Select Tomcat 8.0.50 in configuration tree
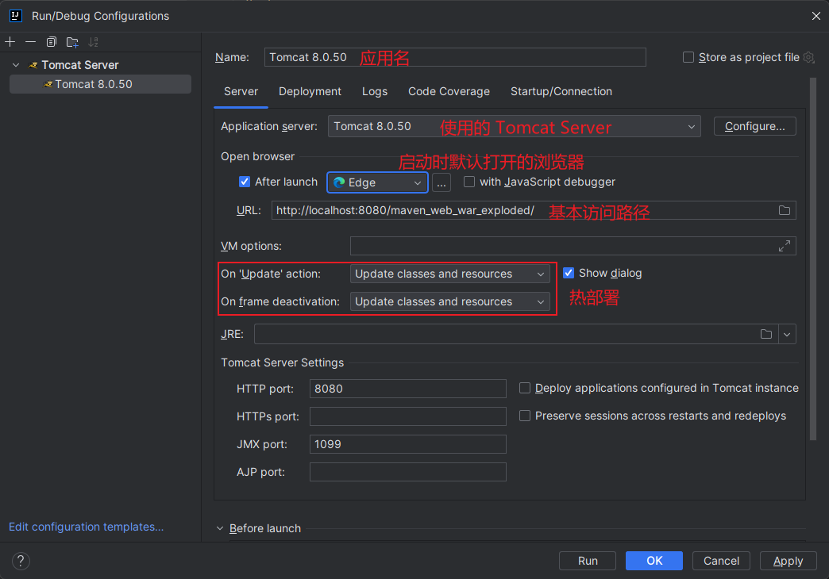The width and height of the screenshot is (829, 579). click(101, 84)
